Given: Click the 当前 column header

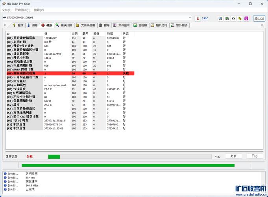Looking at the screenshot, I should [x=76, y=34].
